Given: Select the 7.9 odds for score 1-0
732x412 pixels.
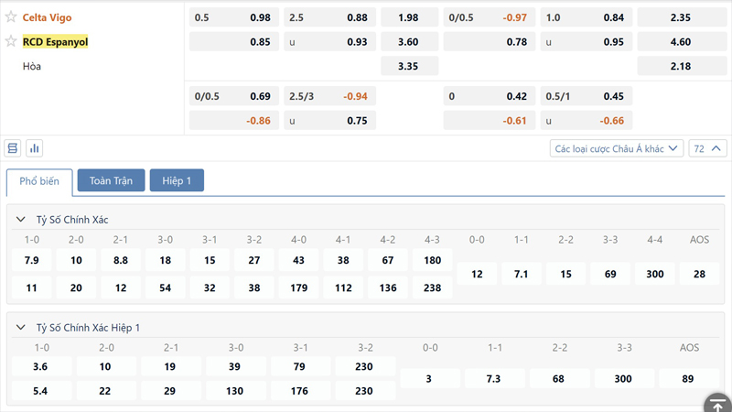Looking at the screenshot, I should pos(31,261).
